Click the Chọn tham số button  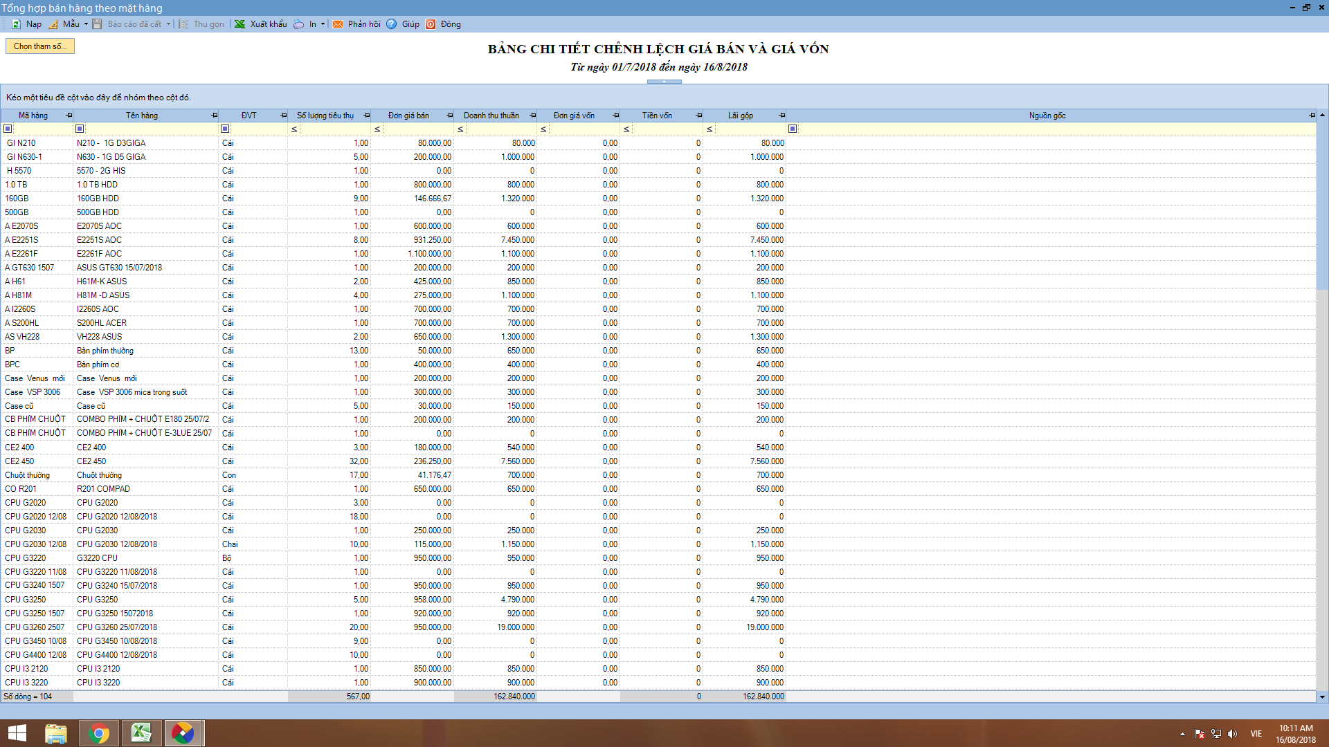40,46
